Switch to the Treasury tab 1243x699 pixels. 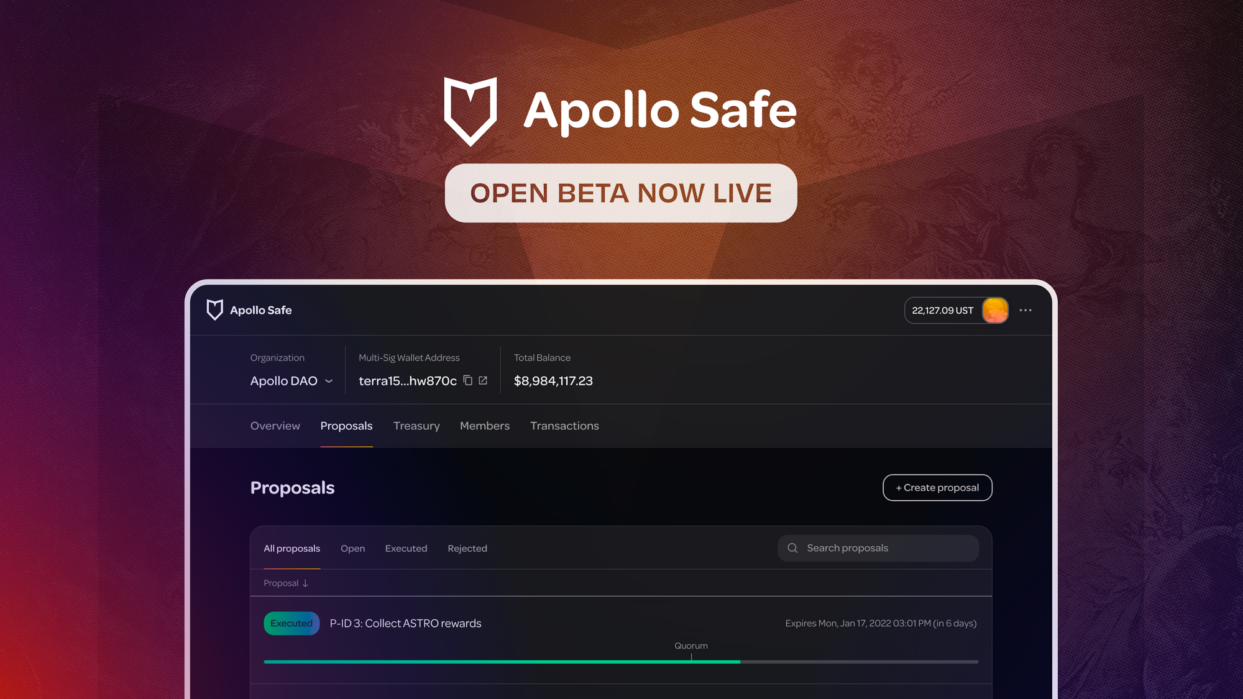point(416,425)
